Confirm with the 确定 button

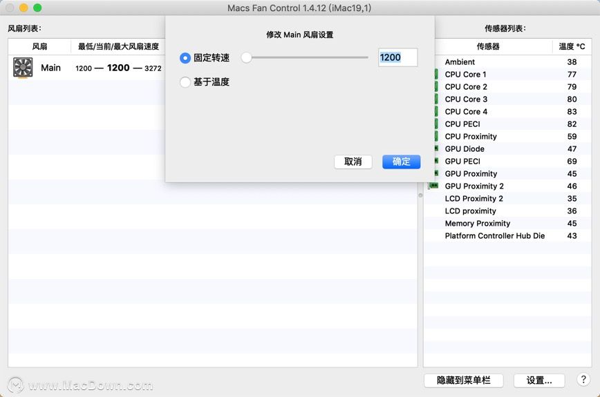pyautogui.click(x=401, y=162)
